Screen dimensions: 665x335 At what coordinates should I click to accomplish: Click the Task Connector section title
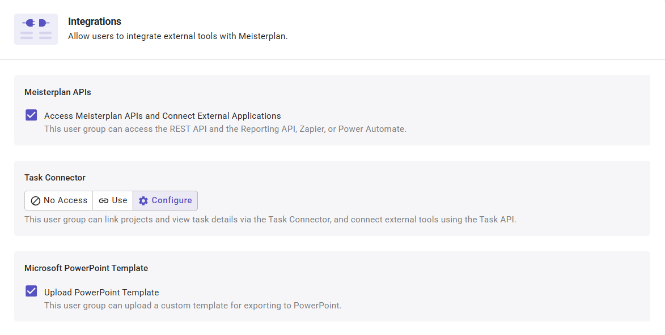tap(55, 178)
